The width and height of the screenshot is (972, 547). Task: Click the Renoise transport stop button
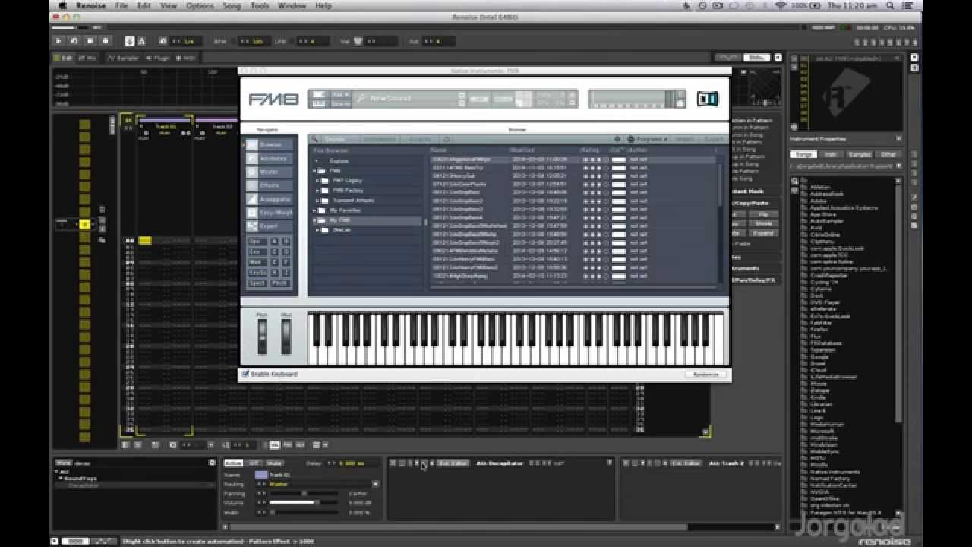pyautogui.click(x=90, y=41)
